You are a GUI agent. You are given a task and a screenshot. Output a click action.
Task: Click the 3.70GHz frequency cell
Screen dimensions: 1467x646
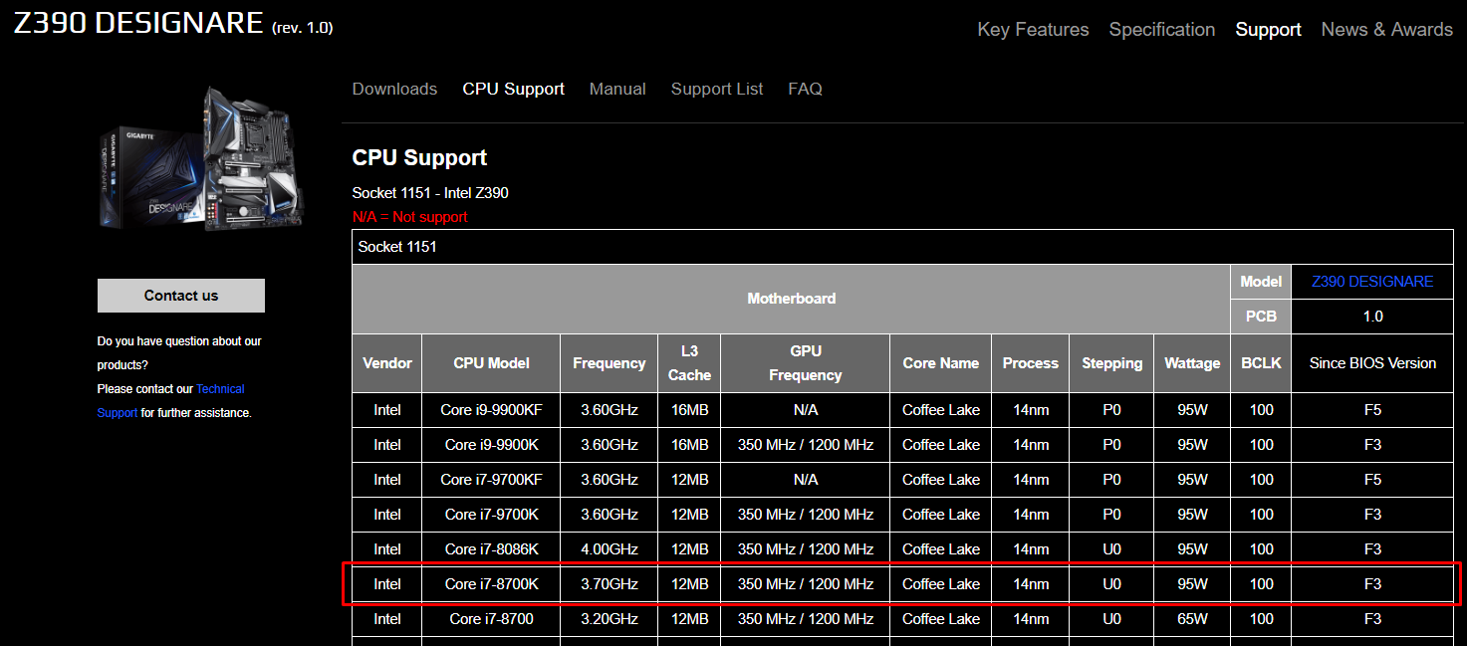[610, 584]
